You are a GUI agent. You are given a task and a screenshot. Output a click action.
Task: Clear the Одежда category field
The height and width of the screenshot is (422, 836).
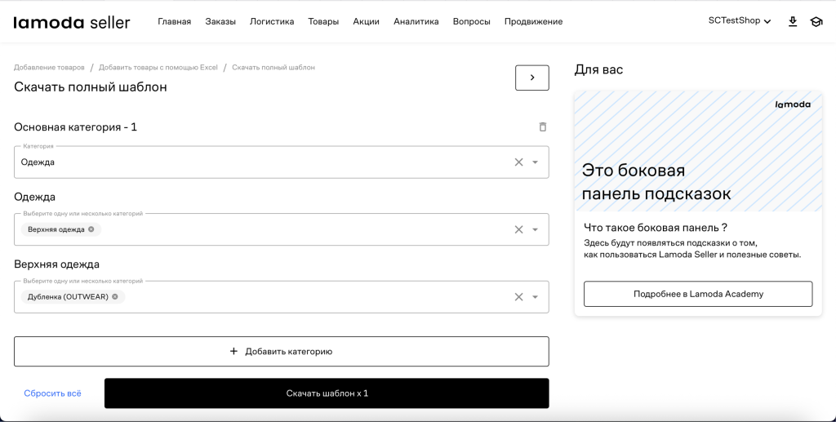pos(518,162)
